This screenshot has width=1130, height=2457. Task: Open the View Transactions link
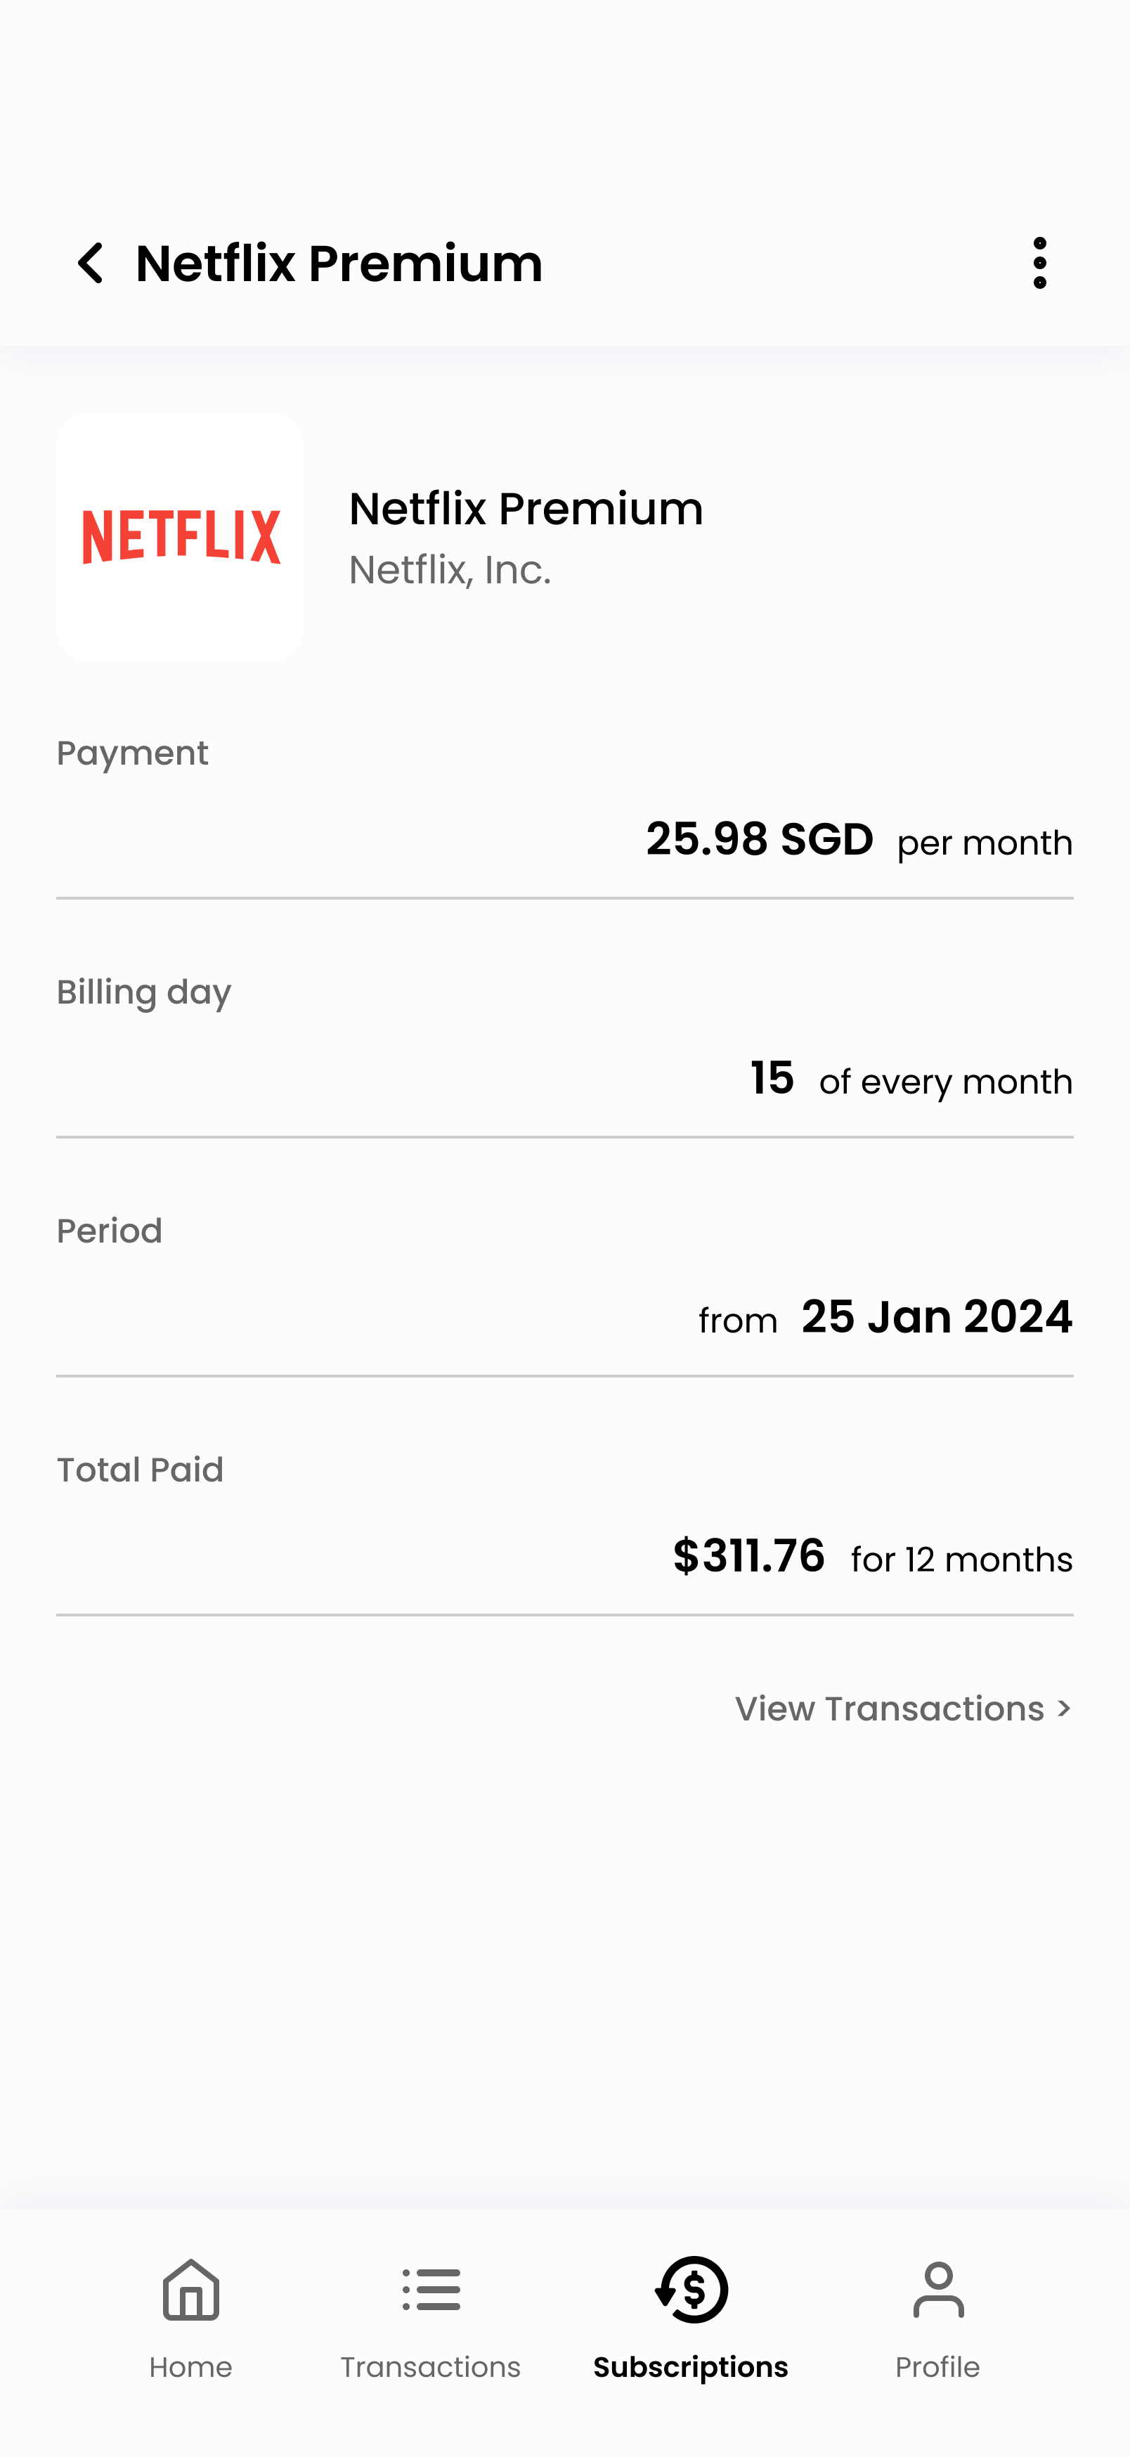(x=889, y=1709)
